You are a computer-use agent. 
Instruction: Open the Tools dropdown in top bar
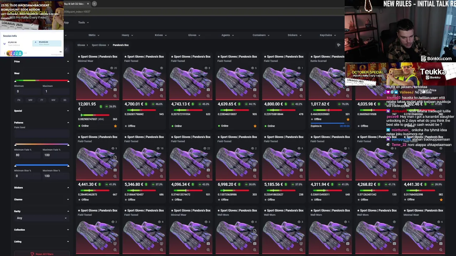coord(83,22)
